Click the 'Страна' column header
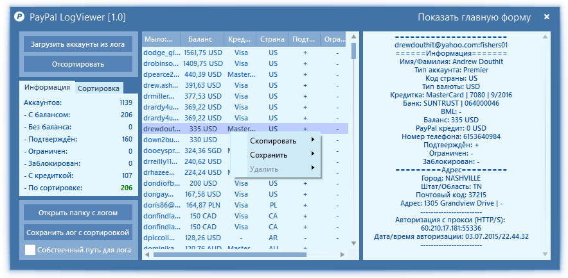This screenshot has height=278, width=568. click(x=272, y=39)
